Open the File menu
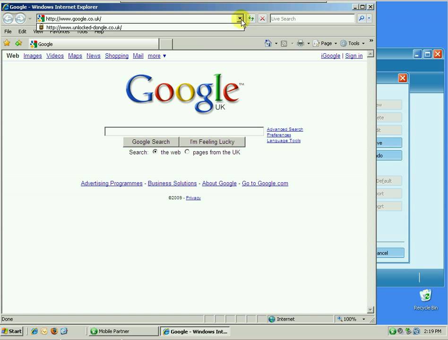The image size is (448, 340). (x=8, y=31)
